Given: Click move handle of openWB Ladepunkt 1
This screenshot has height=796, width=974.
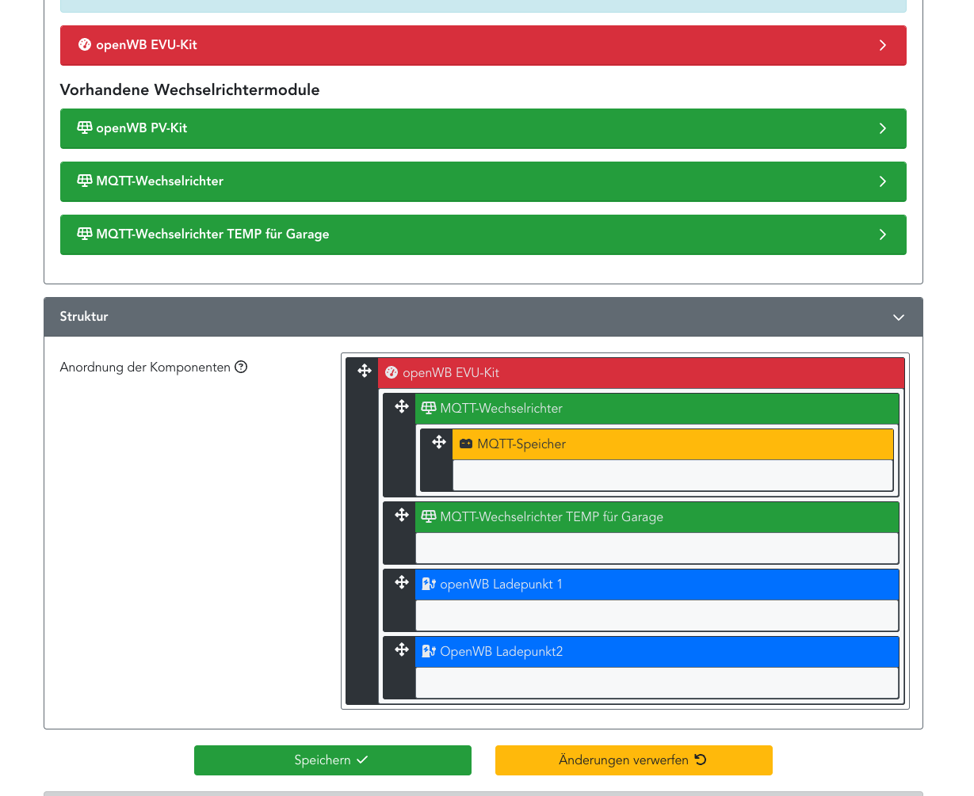Looking at the screenshot, I should coord(402,582).
